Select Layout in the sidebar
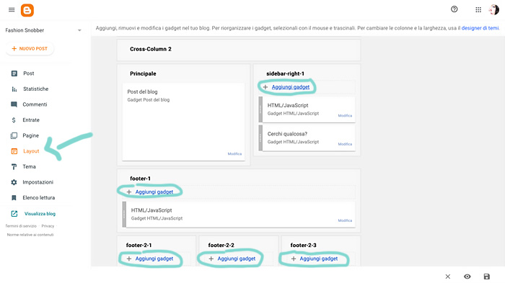 point(31,151)
